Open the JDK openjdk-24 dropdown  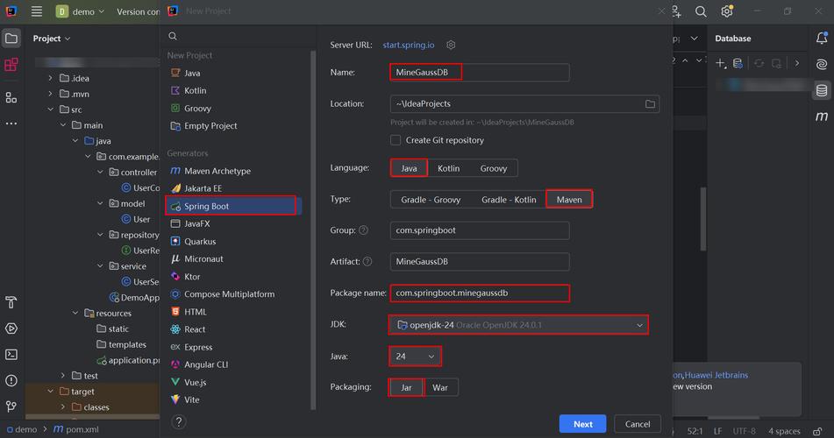(x=518, y=325)
